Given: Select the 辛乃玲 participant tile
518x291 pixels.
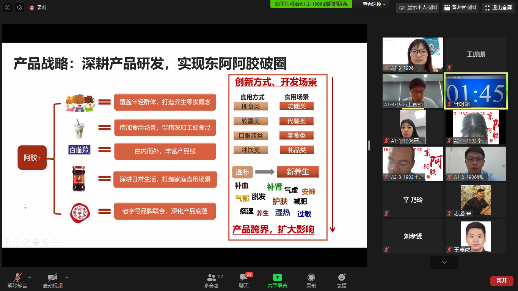Looking at the screenshot, I should click(x=413, y=200).
